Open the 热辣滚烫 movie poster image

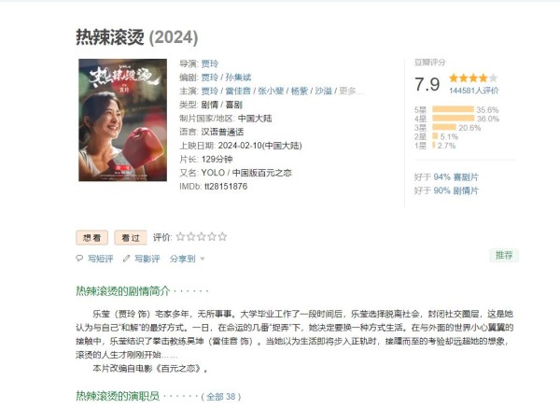pyautogui.click(x=123, y=120)
